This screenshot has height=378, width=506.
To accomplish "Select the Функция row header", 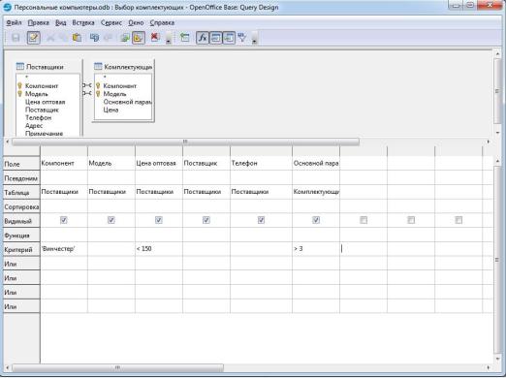I will 21,236.
